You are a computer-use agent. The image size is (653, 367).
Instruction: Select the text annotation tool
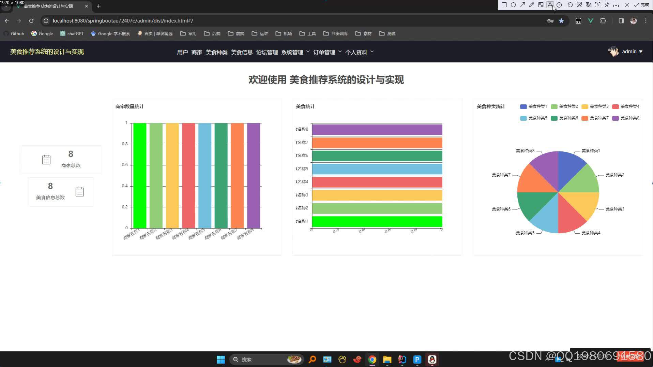[550, 4]
